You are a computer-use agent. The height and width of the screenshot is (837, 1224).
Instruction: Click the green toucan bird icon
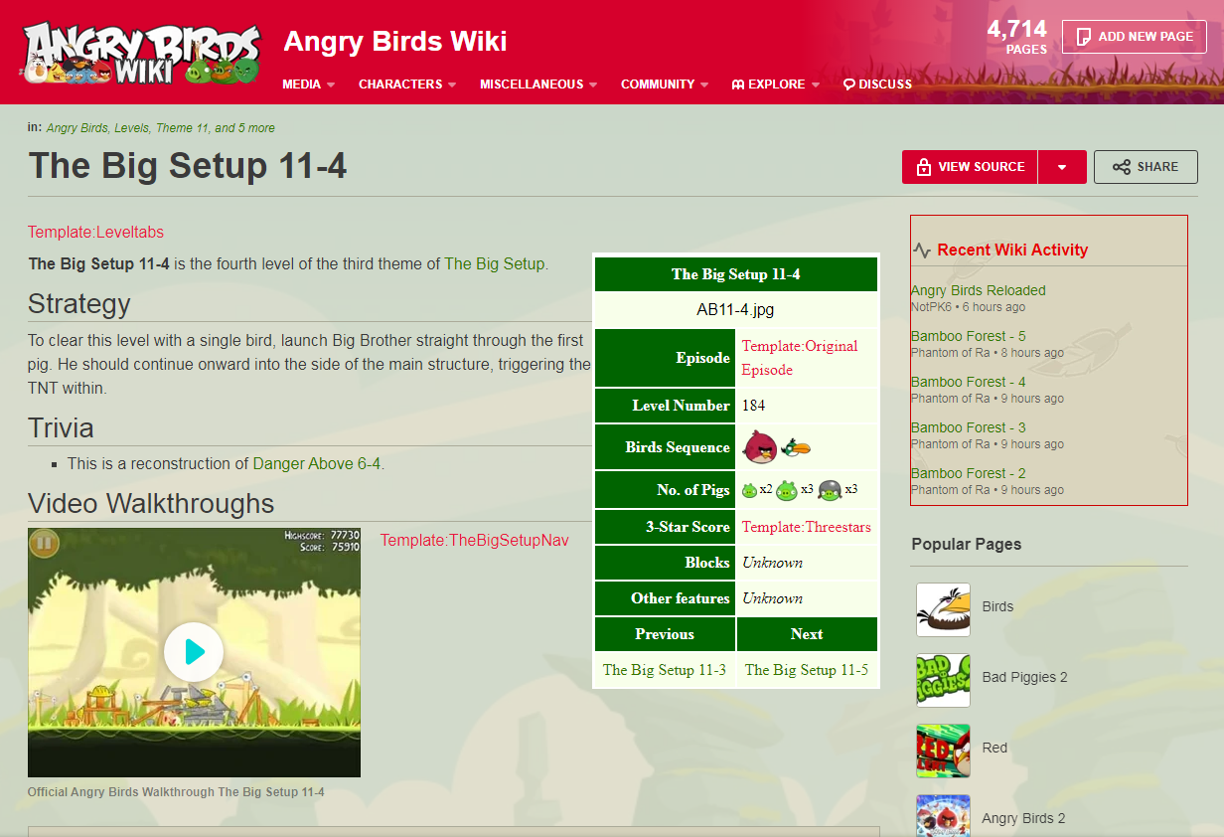click(x=797, y=448)
